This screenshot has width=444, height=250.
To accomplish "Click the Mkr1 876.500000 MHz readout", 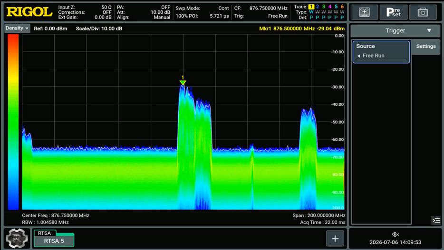I will coord(302,28).
